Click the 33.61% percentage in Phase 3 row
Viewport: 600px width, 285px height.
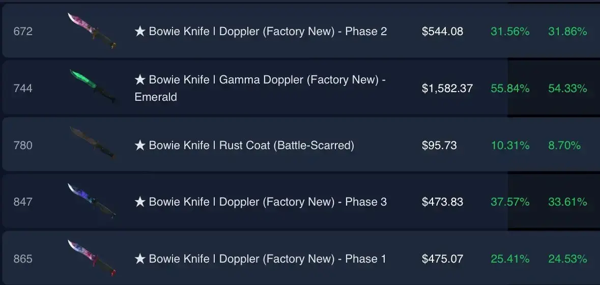tap(567, 202)
